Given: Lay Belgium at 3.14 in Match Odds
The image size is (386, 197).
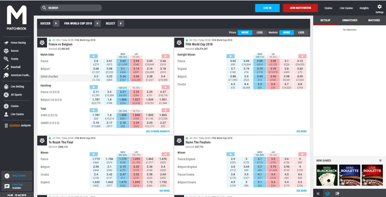Looking at the screenshot, I should pos(136,70).
